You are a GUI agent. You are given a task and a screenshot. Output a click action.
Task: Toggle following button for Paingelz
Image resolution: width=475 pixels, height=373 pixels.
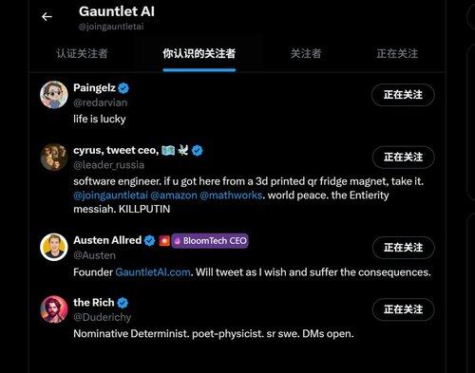(403, 95)
